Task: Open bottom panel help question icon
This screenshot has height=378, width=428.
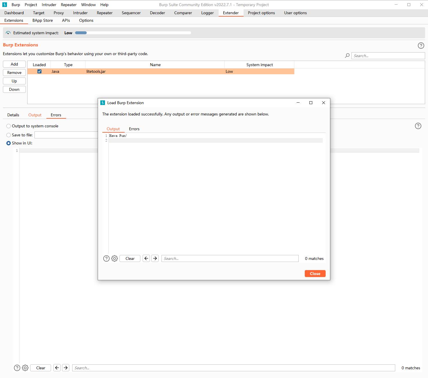Action: [x=17, y=368]
